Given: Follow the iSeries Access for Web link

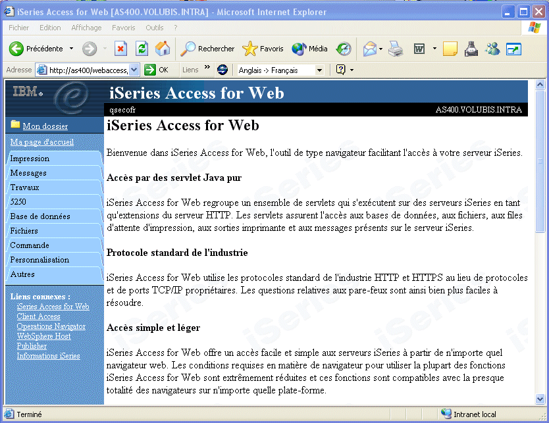Looking at the screenshot, I should point(53,307).
